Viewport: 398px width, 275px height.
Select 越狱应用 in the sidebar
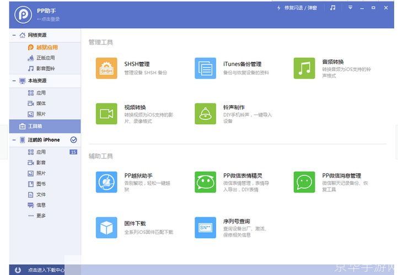pos(45,47)
